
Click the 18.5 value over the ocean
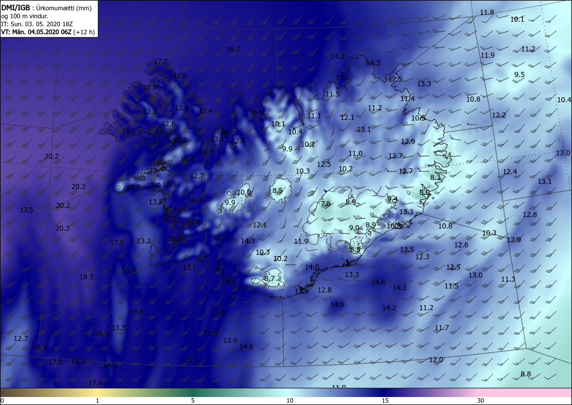tap(86, 277)
